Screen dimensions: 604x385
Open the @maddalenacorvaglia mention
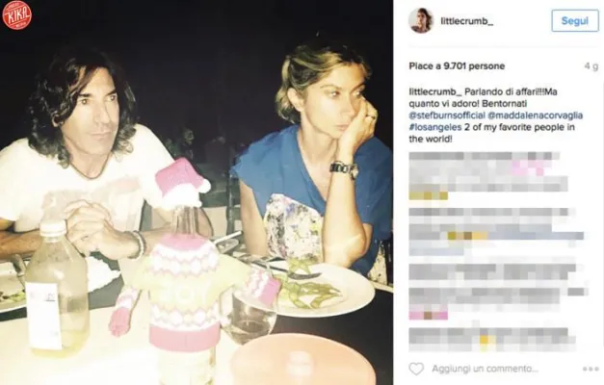coord(535,115)
